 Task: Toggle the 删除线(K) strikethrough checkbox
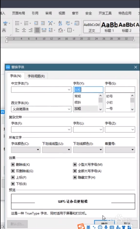(13, 165)
